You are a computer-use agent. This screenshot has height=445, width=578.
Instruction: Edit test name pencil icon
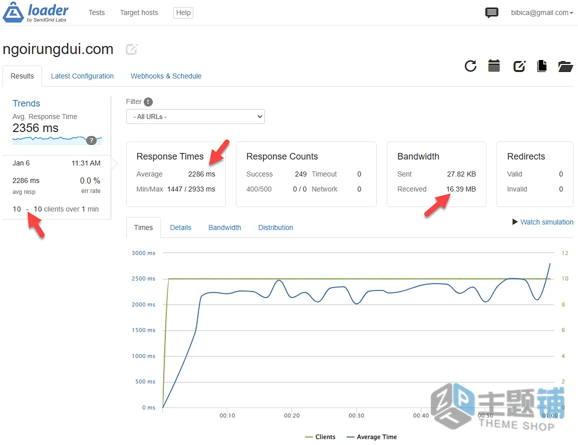[x=132, y=49]
